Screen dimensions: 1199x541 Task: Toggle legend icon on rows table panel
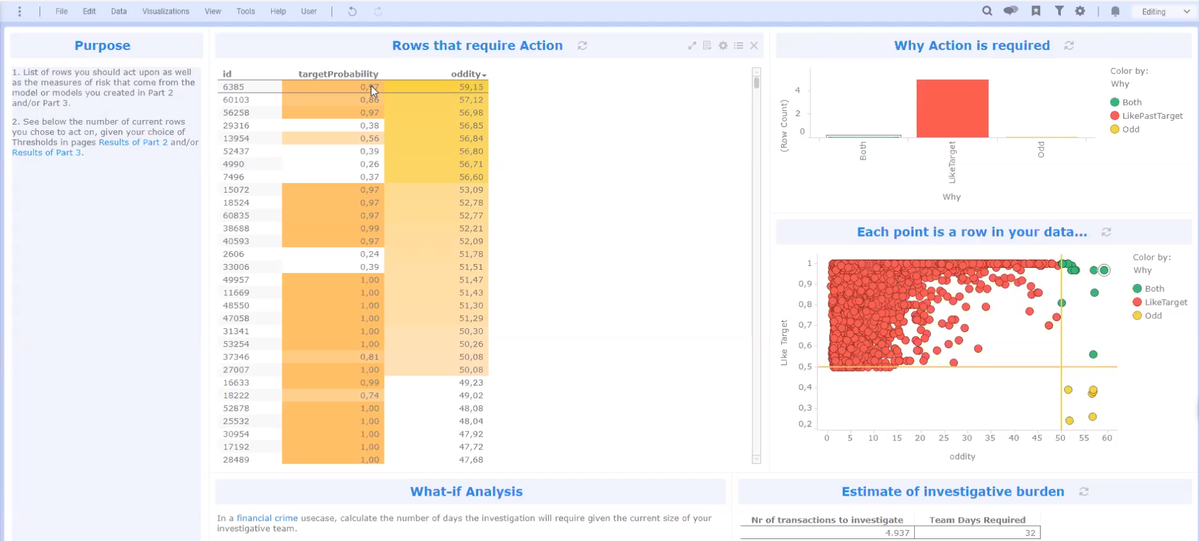(738, 45)
